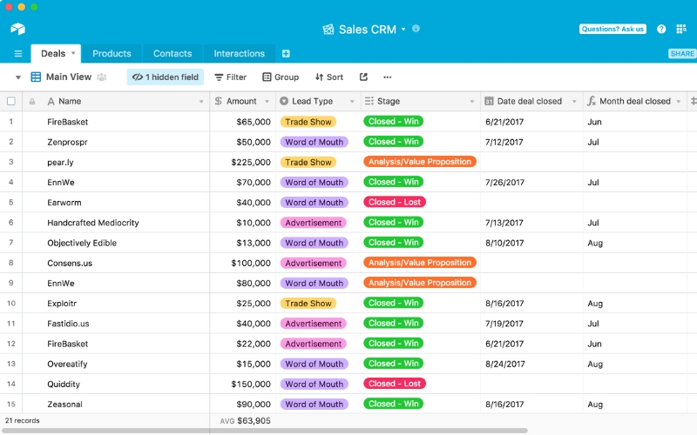Open the more options ellipsis menu
The width and height of the screenshot is (697, 435).
click(388, 77)
